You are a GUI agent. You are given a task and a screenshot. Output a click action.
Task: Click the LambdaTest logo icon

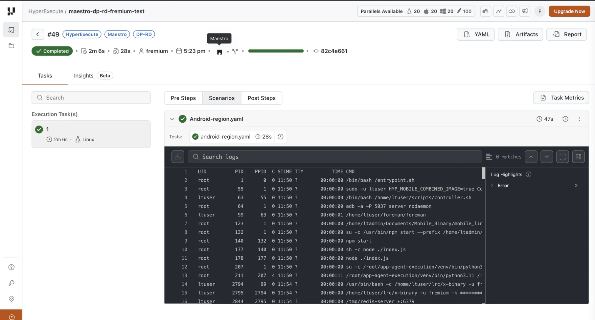click(x=11, y=11)
